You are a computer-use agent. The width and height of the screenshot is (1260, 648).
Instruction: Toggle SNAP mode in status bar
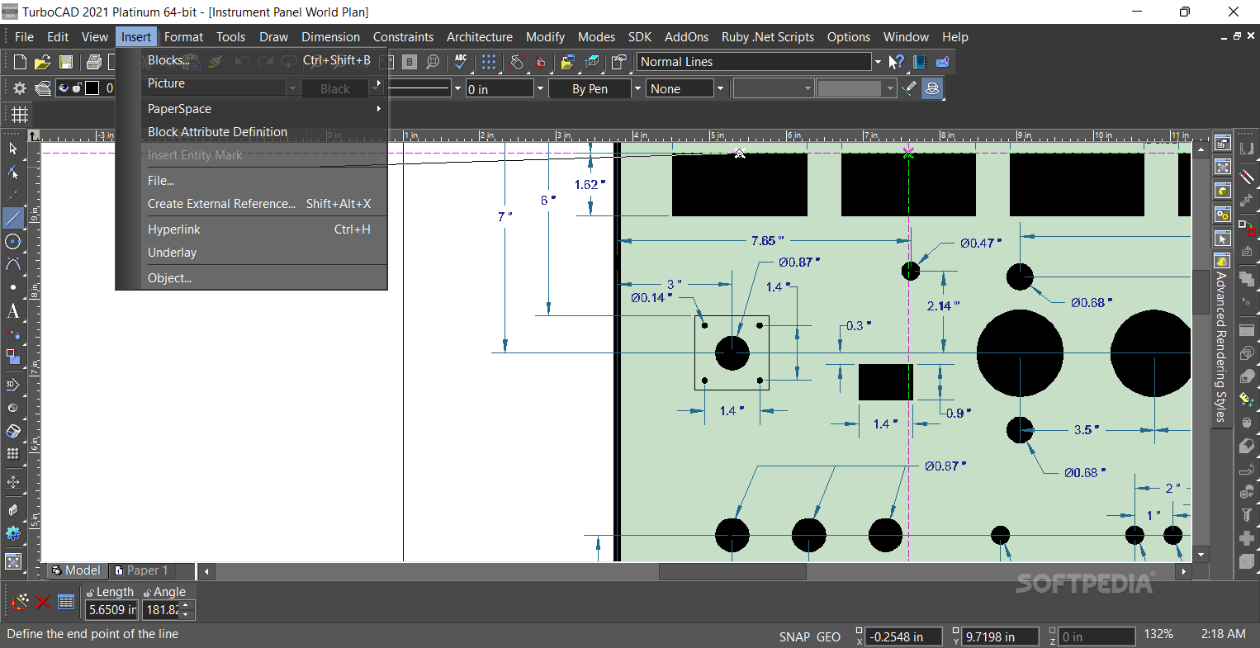pyautogui.click(x=794, y=637)
